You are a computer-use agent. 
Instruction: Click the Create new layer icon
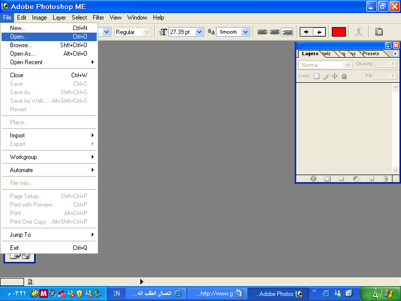[x=371, y=179]
